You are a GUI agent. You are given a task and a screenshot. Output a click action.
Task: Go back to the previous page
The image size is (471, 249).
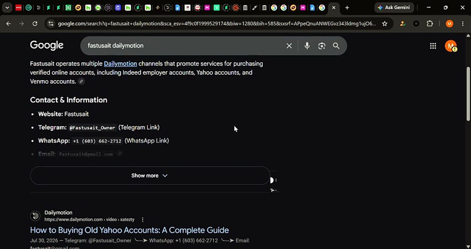pos(9,24)
